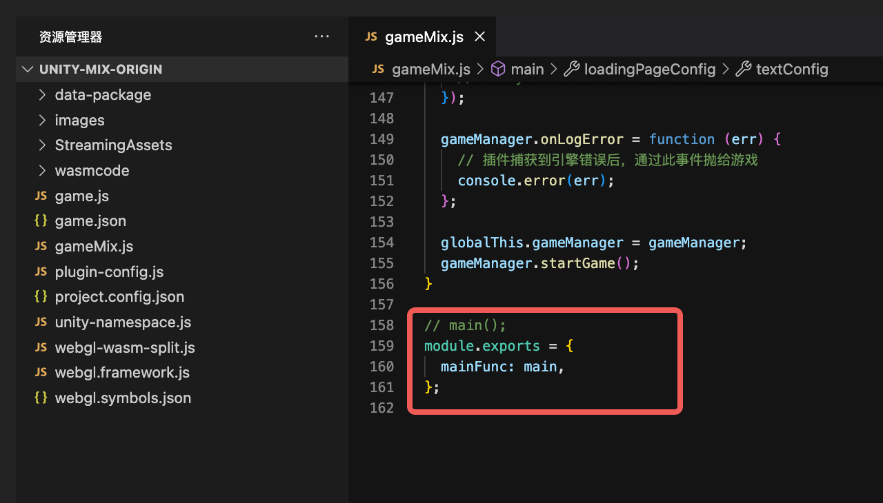Collapse the UNITY-MIX-ORIGIN root folder
The image size is (883, 503).
pyautogui.click(x=28, y=70)
